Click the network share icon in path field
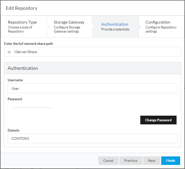 [9, 52]
